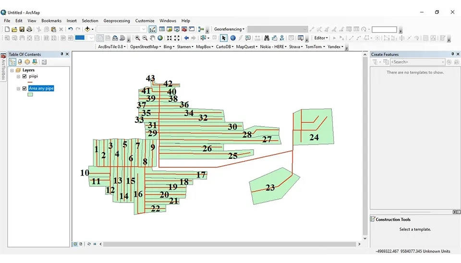
Task: Uncheck the piiipi layer checkbox
Action: coord(24,76)
